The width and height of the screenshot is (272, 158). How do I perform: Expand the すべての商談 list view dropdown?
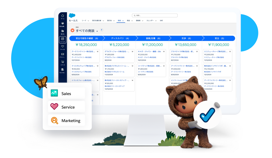(x=97, y=31)
